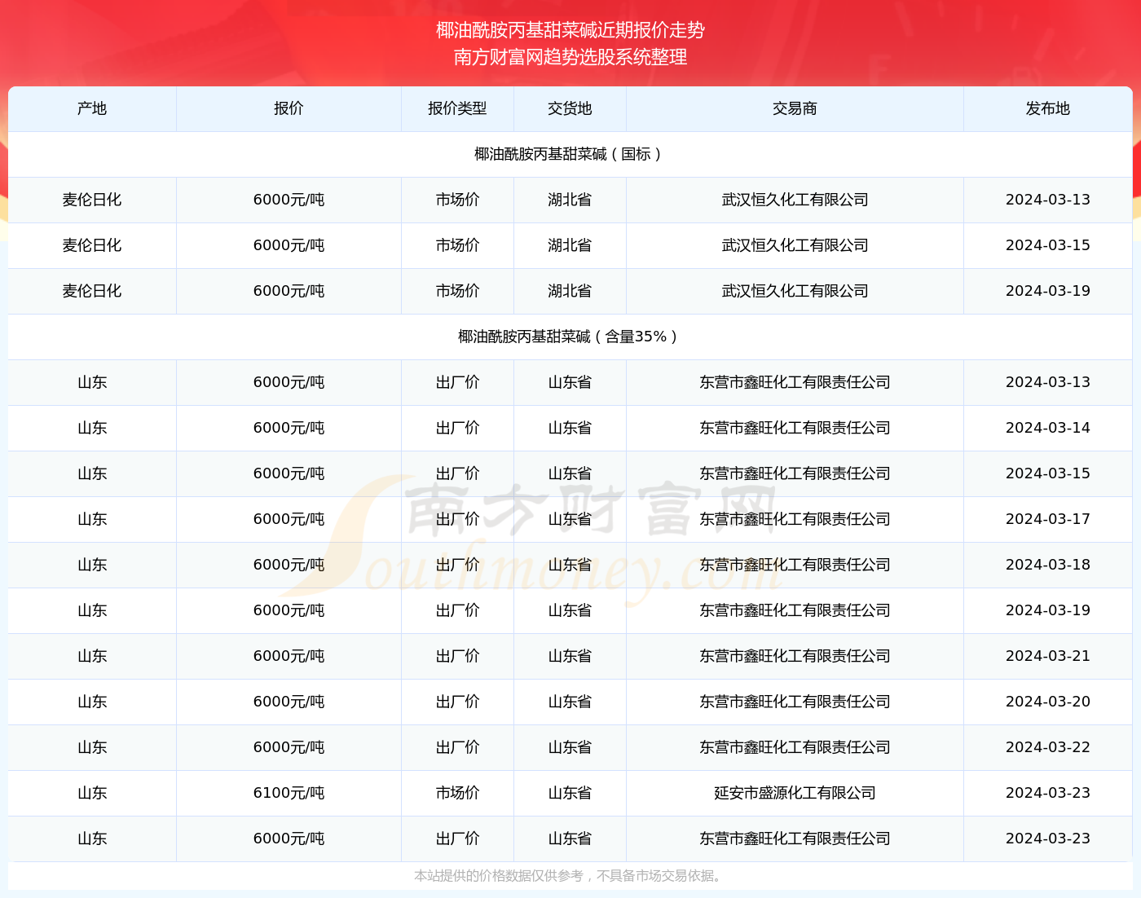This screenshot has width=1141, height=898.
Task: Click the 报价 column header
Action: [x=289, y=108]
